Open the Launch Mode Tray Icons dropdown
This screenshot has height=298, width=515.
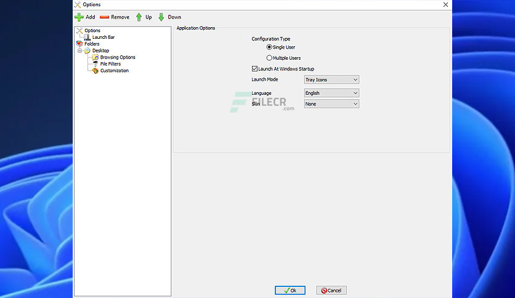[x=331, y=80]
